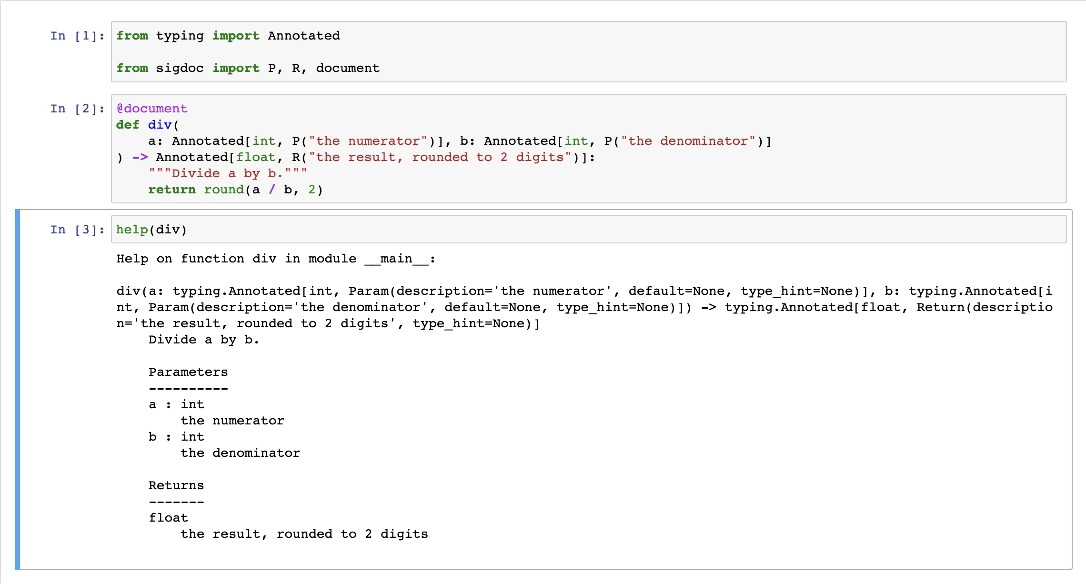Click the 'a : int' parameter in output

point(176,404)
